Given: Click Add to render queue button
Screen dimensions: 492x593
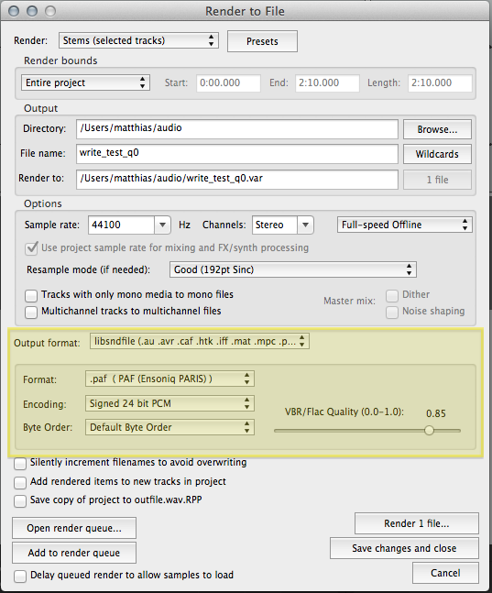Looking at the screenshot, I should 74,553.
